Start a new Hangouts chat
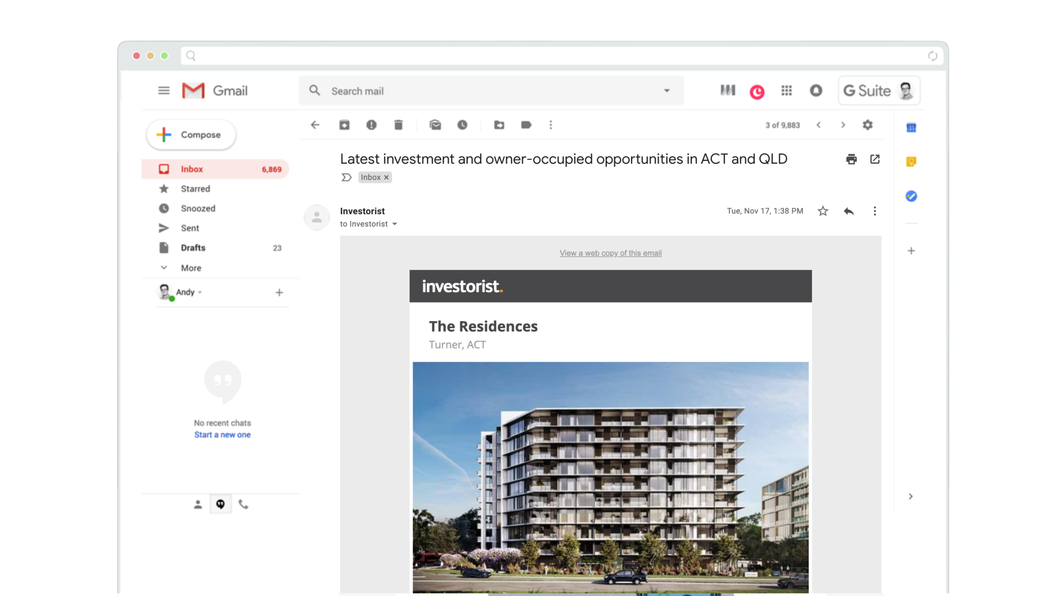 point(222,434)
